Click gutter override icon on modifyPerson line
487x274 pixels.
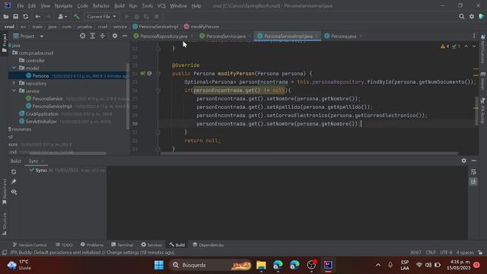143,74
